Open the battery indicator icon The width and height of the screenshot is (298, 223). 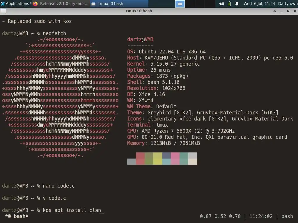click(229, 4)
